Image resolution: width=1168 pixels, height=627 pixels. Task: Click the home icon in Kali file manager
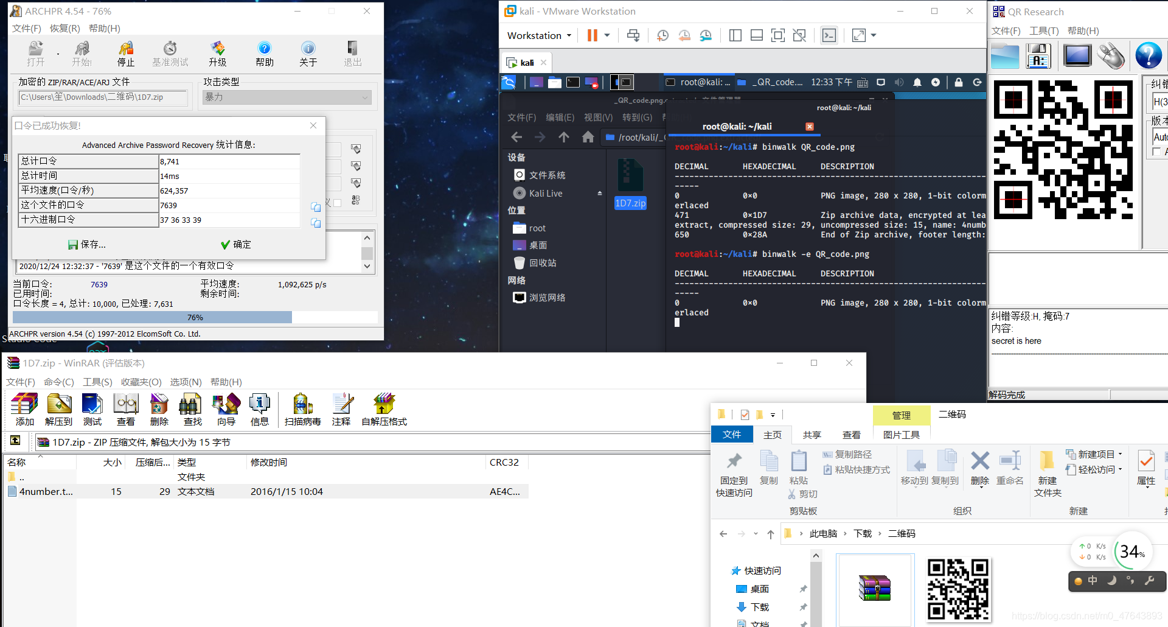[x=588, y=138]
